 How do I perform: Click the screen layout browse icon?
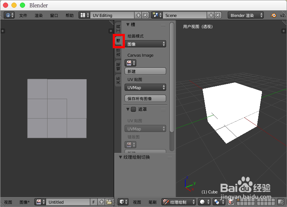(x=85, y=15)
